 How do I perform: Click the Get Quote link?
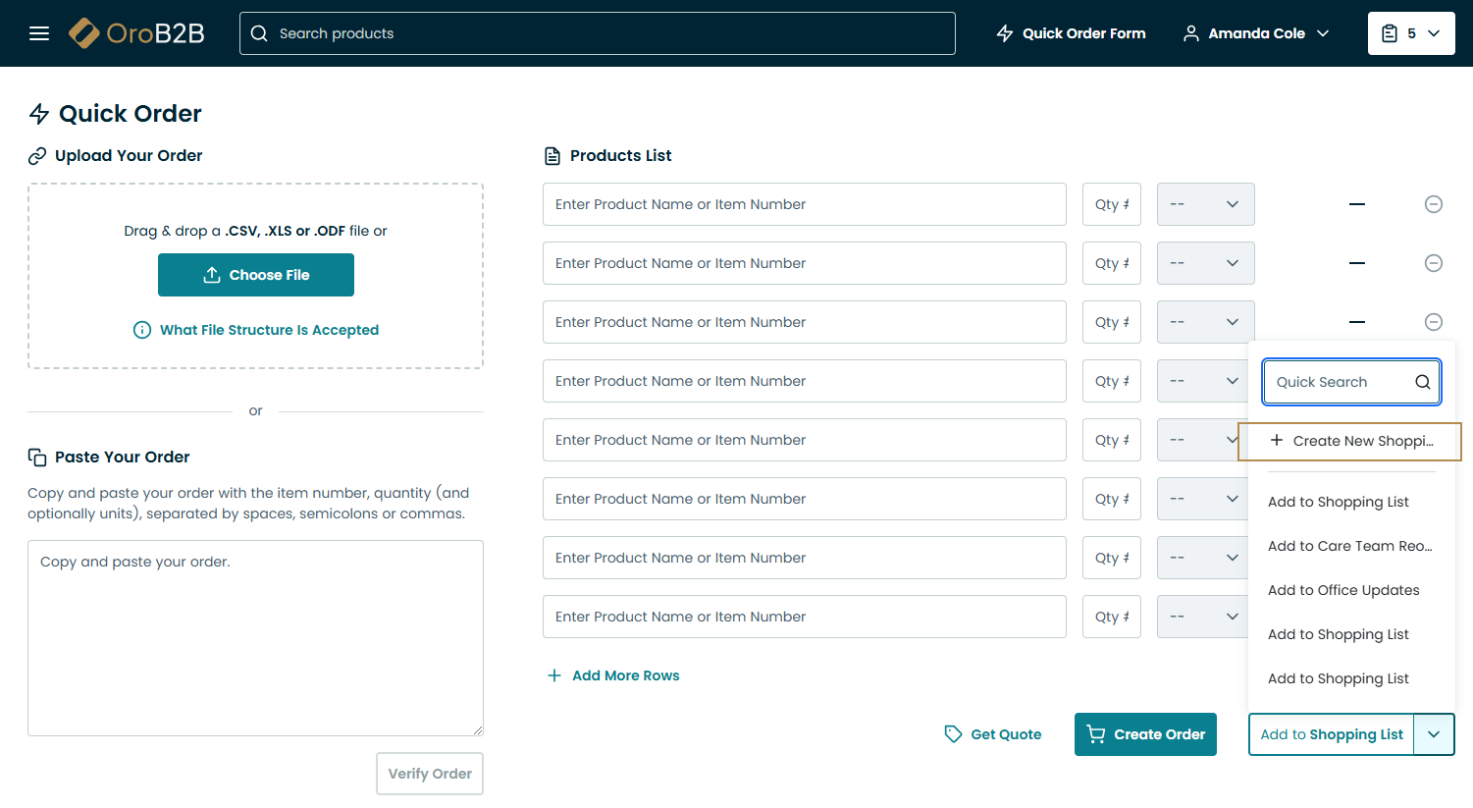[993, 734]
